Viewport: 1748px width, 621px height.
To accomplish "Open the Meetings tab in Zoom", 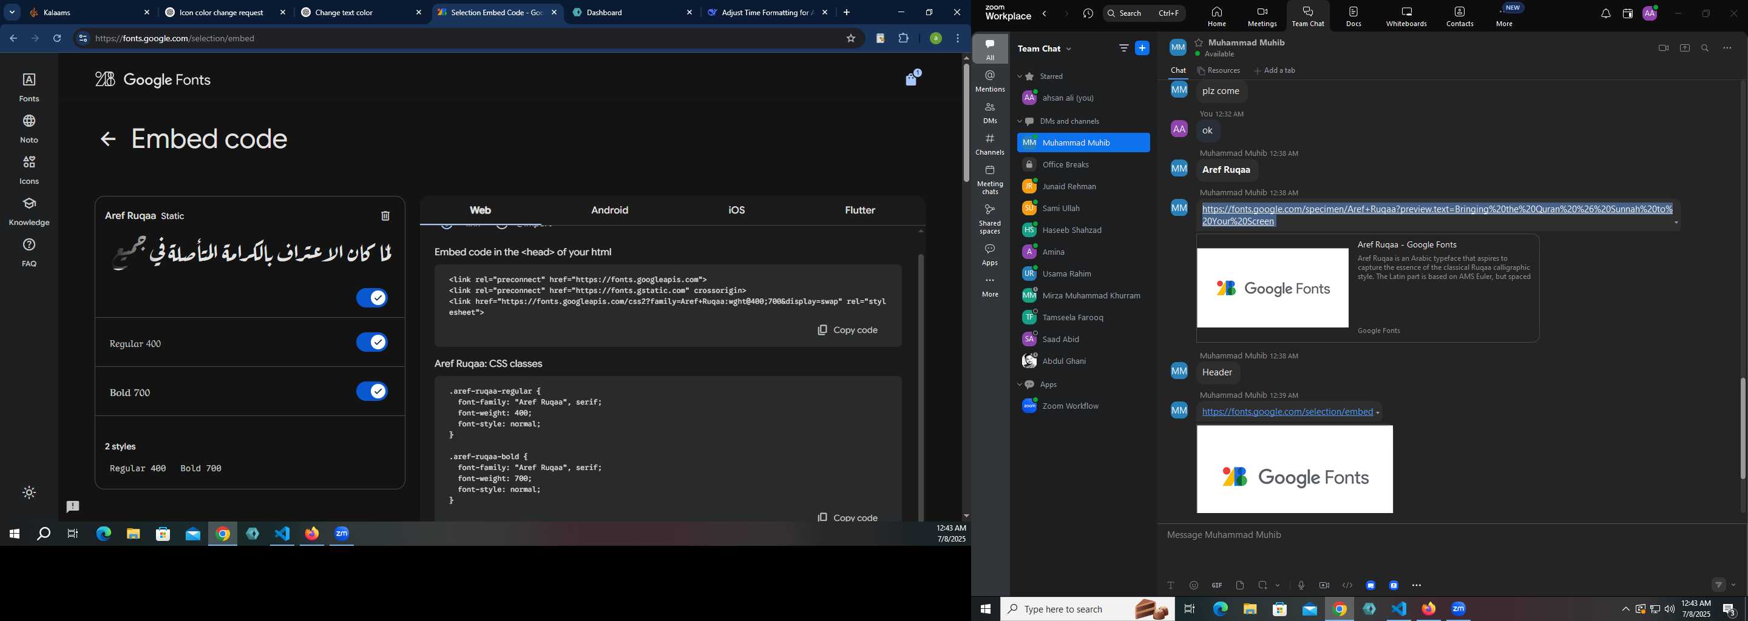I will [x=1262, y=17].
